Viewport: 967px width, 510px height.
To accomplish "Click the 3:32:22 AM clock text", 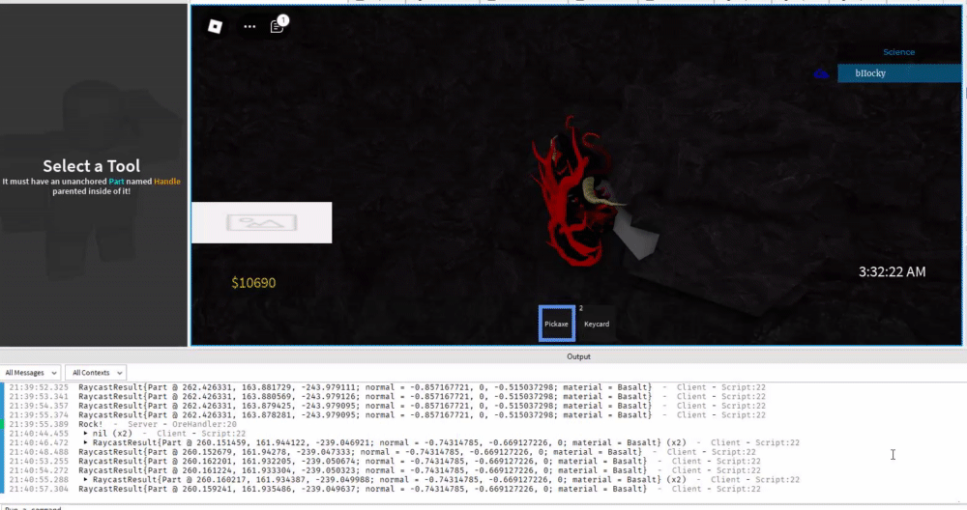I will pyautogui.click(x=892, y=271).
